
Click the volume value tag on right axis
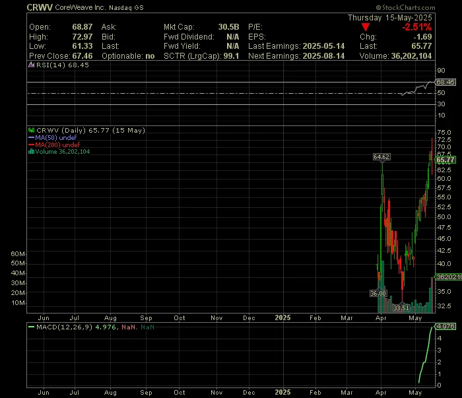click(x=448, y=277)
